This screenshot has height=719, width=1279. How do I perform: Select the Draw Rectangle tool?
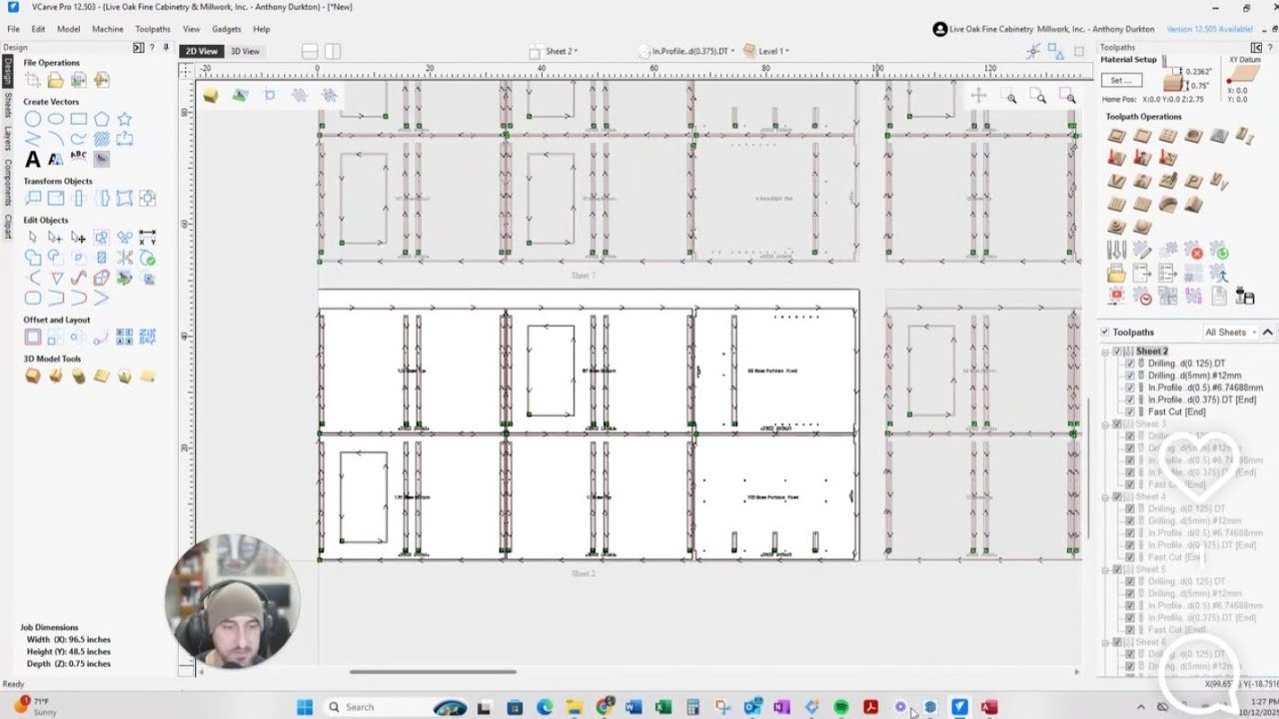[79, 119]
